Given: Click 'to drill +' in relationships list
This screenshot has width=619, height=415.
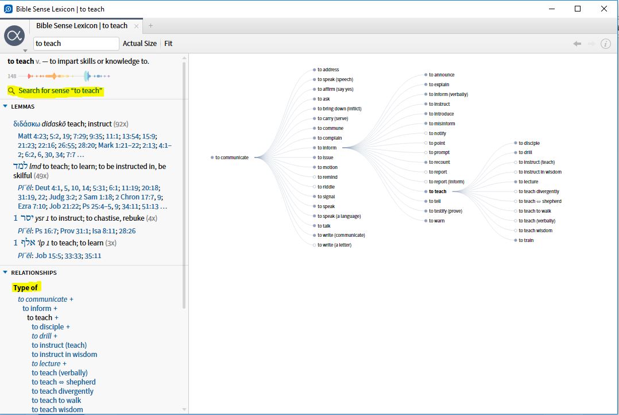Looking at the screenshot, I should 45,336.
